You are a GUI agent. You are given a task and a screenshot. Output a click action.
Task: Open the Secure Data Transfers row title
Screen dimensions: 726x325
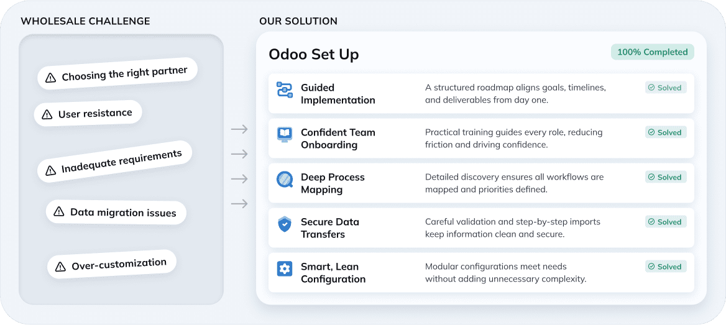coord(329,228)
